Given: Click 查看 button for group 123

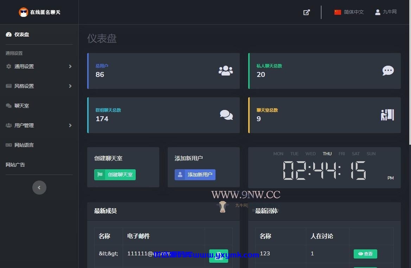Looking at the screenshot, I should (x=365, y=254).
